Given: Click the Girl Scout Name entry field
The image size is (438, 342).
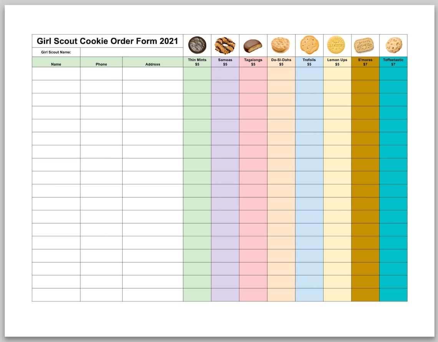Looking at the screenshot, I should point(131,52).
